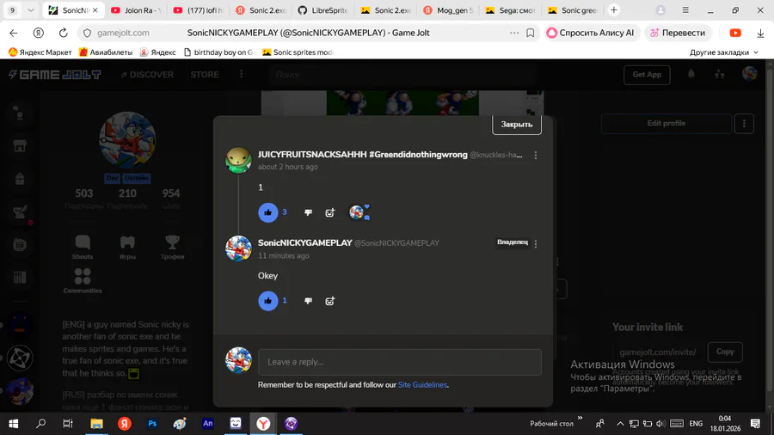
Task: Click the Get App button
Action: 647,75
